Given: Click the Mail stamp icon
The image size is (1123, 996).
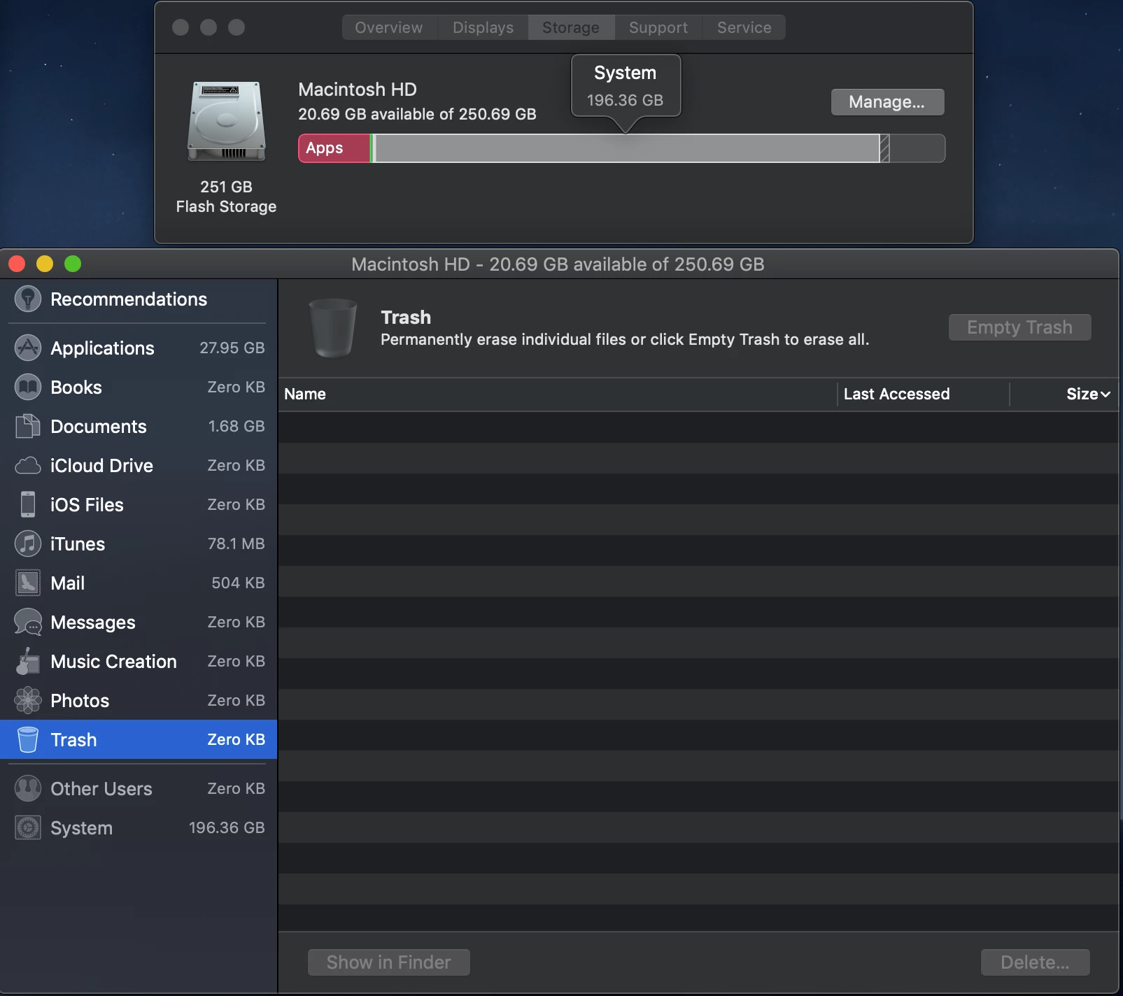Looking at the screenshot, I should pyautogui.click(x=28, y=583).
